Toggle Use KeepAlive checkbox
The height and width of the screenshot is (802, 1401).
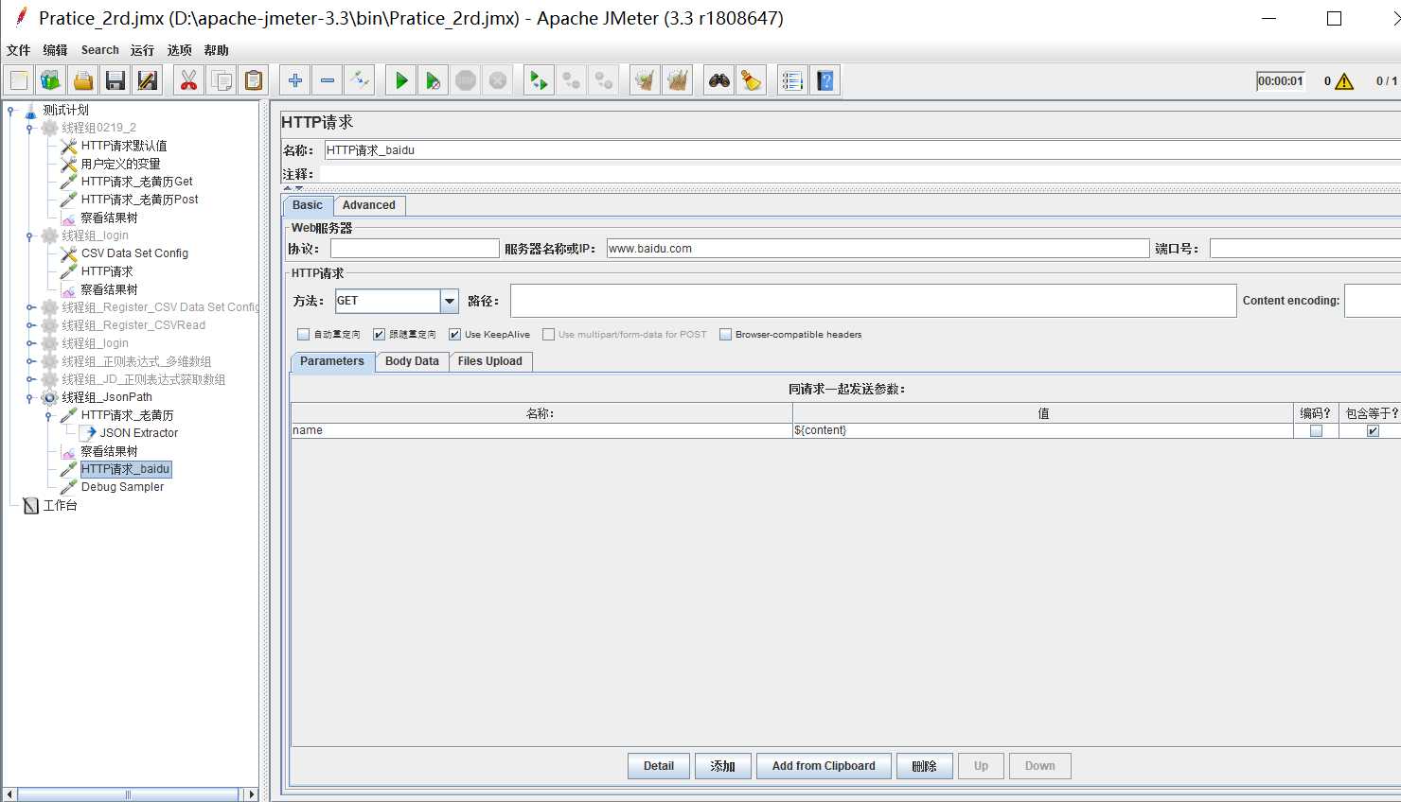pyautogui.click(x=454, y=334)
